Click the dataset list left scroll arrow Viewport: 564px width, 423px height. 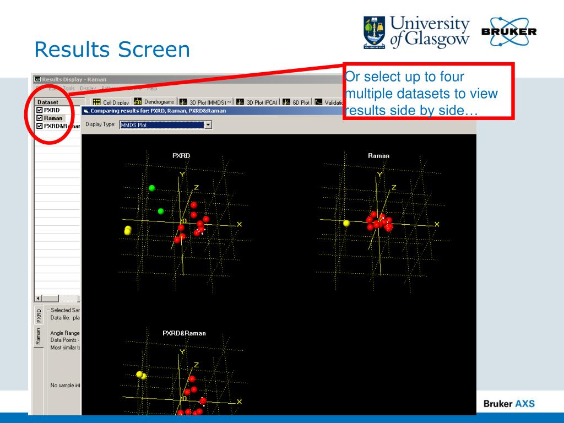coord(38,298)
